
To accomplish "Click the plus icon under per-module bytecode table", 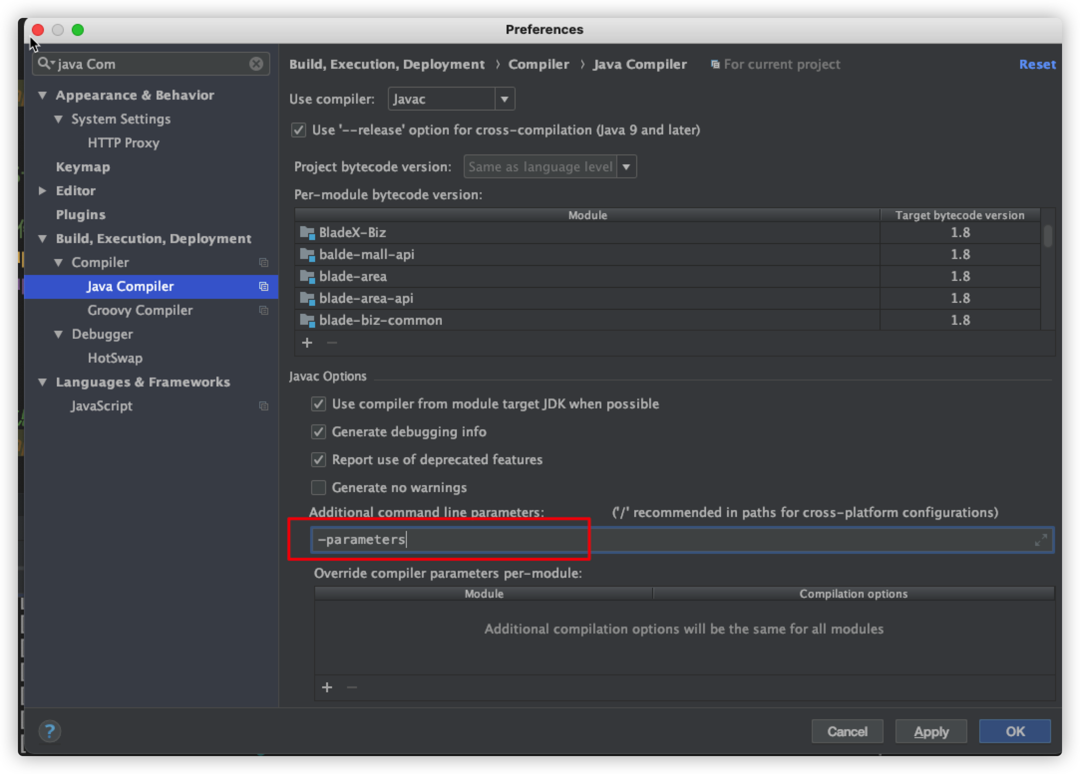I will pyautogui.click(x=307, y=343).
